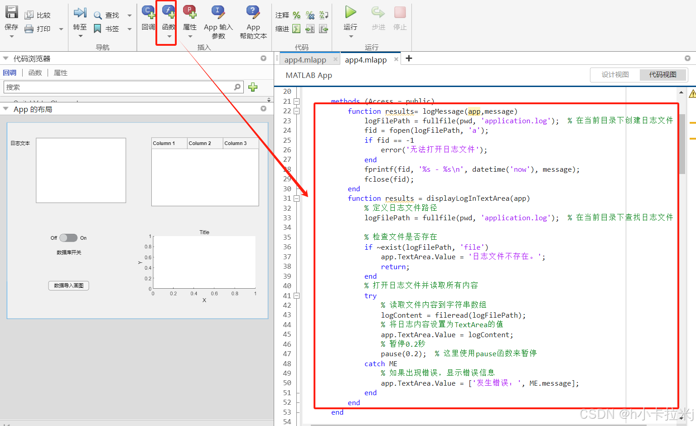Collapse the App Layout (App 的布局) panel
Screen dimensions: 696x426
coord(6,109)
